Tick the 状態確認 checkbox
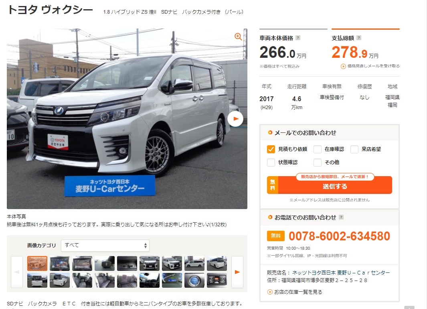Screen dimensions: 427x309 tap(271, 163)
